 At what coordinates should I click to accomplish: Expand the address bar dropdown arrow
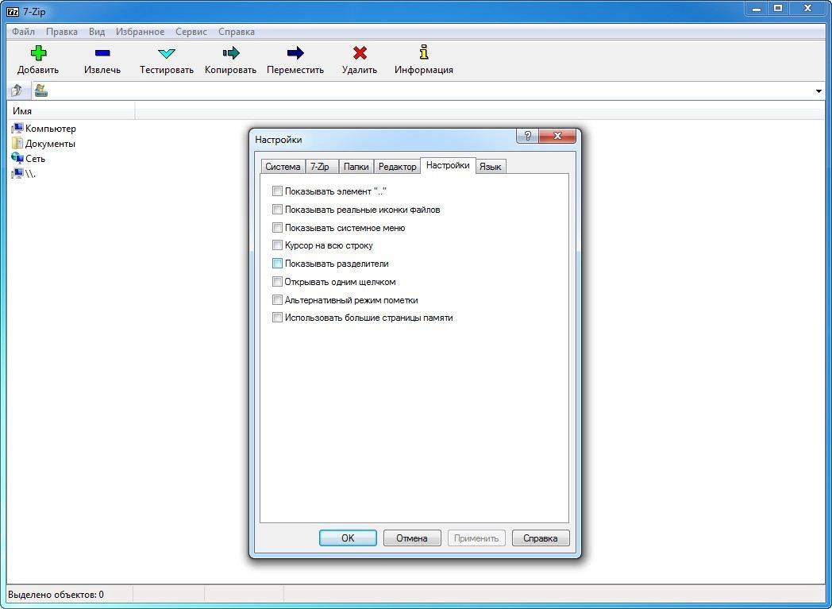[819, 91]
